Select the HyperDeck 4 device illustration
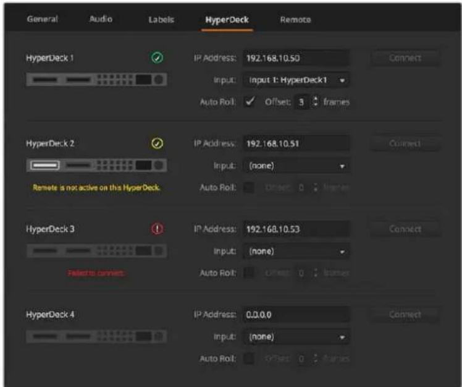 coord(96,336)
